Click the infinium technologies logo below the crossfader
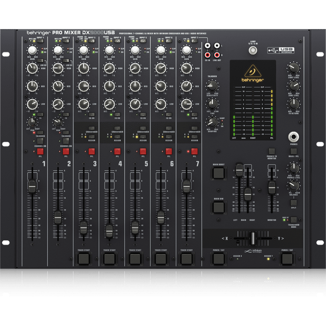This screenshot has height=326, width=326. coord(253,251)
